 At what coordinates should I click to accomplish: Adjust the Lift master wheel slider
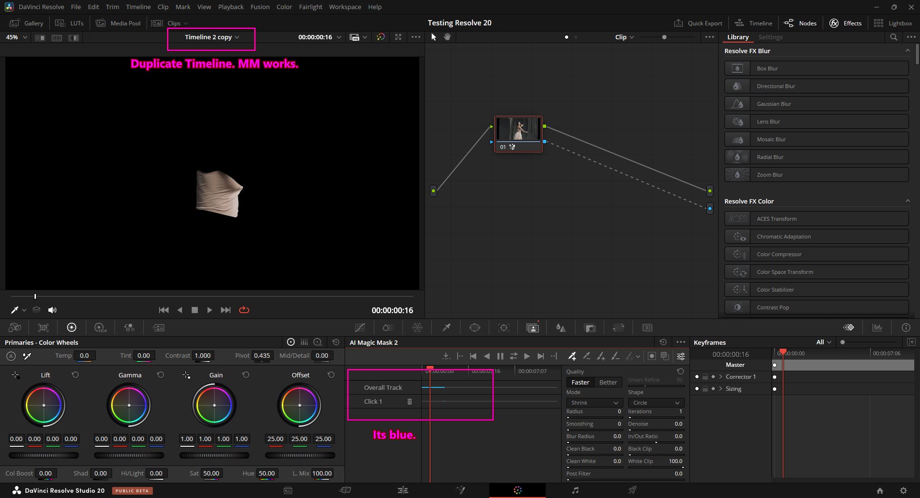click(x=44, y=455)
